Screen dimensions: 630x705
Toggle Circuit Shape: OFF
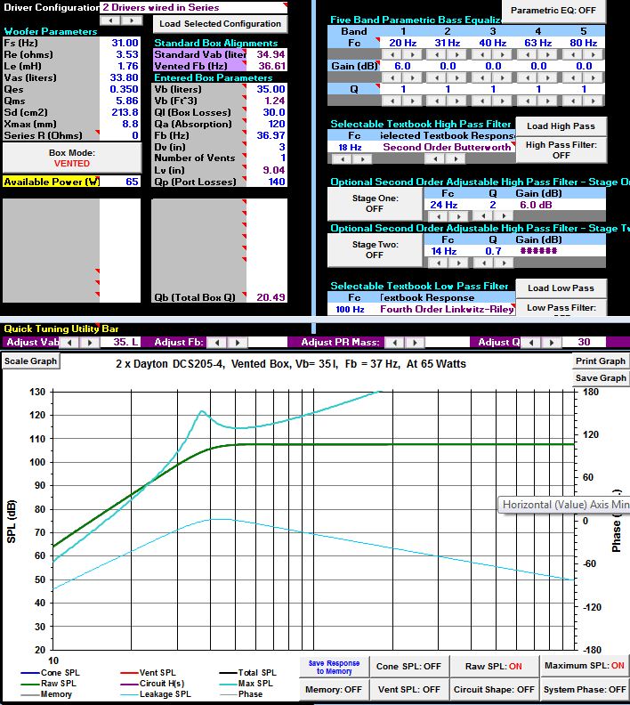[493, 689]
